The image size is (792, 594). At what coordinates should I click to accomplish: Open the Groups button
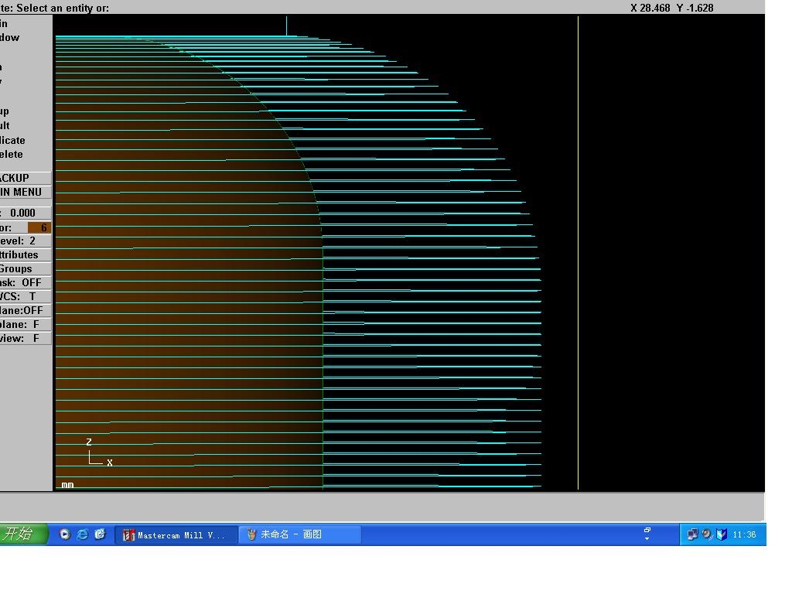click(x=25, y=268)
